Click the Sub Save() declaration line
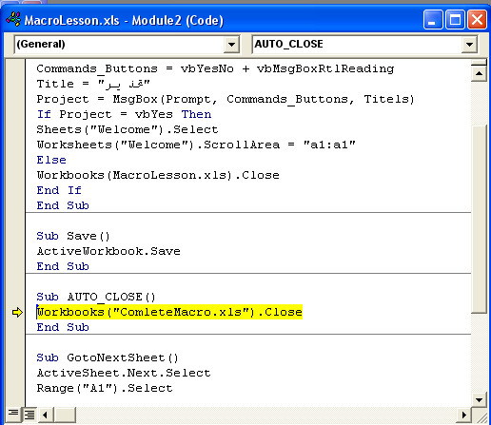Image resolution: width=491 pixels, height=425 pixels. tap(73, 236)
